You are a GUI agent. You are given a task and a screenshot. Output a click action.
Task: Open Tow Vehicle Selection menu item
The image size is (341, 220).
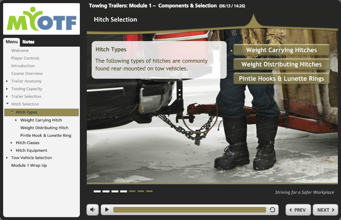[x=31, y=158]
